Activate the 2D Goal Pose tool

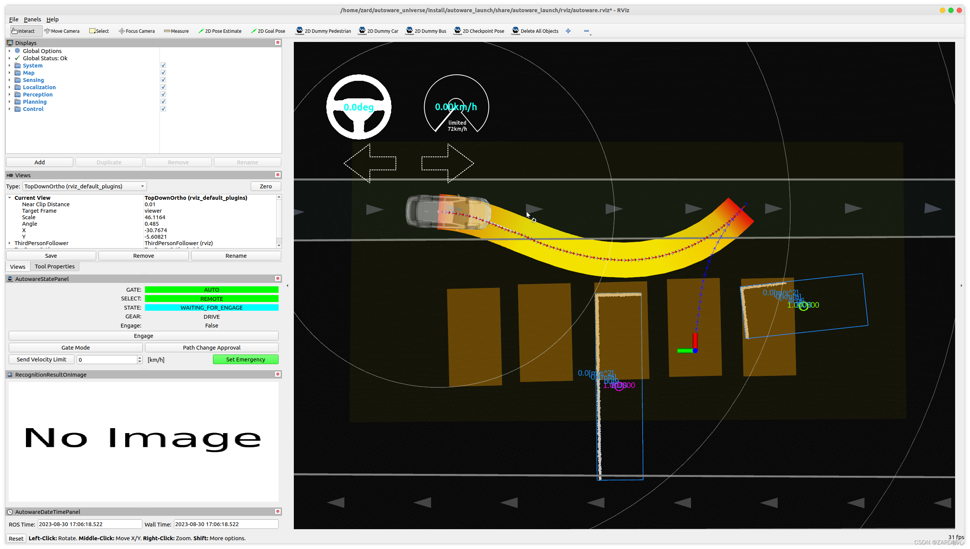click(x=268, y=31)
